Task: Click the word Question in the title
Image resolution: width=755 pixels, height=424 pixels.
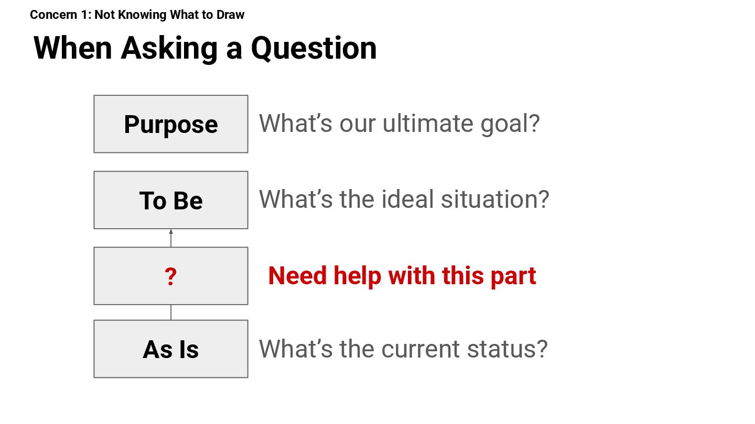Action: [x=314, y=48]
